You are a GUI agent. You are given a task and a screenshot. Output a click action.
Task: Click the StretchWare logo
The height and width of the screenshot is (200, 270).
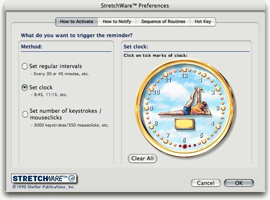tap(44, 179)
